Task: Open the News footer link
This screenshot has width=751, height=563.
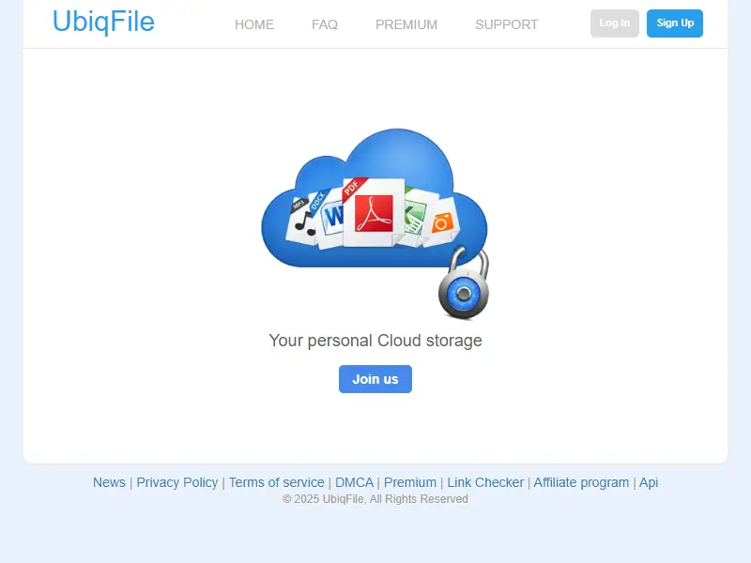Action: click(x=109, y=482)
